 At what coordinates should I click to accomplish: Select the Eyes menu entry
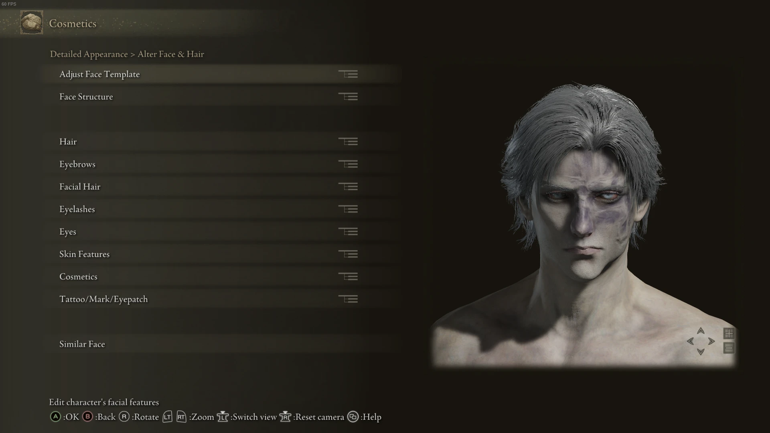click(x=221, y=231)
